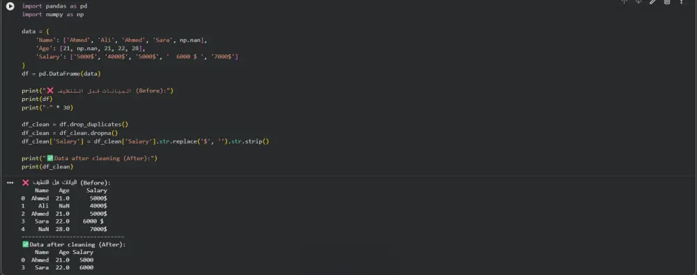Click output row '2 Ahmed 21.0 5000$'

[x=64, y=214]
